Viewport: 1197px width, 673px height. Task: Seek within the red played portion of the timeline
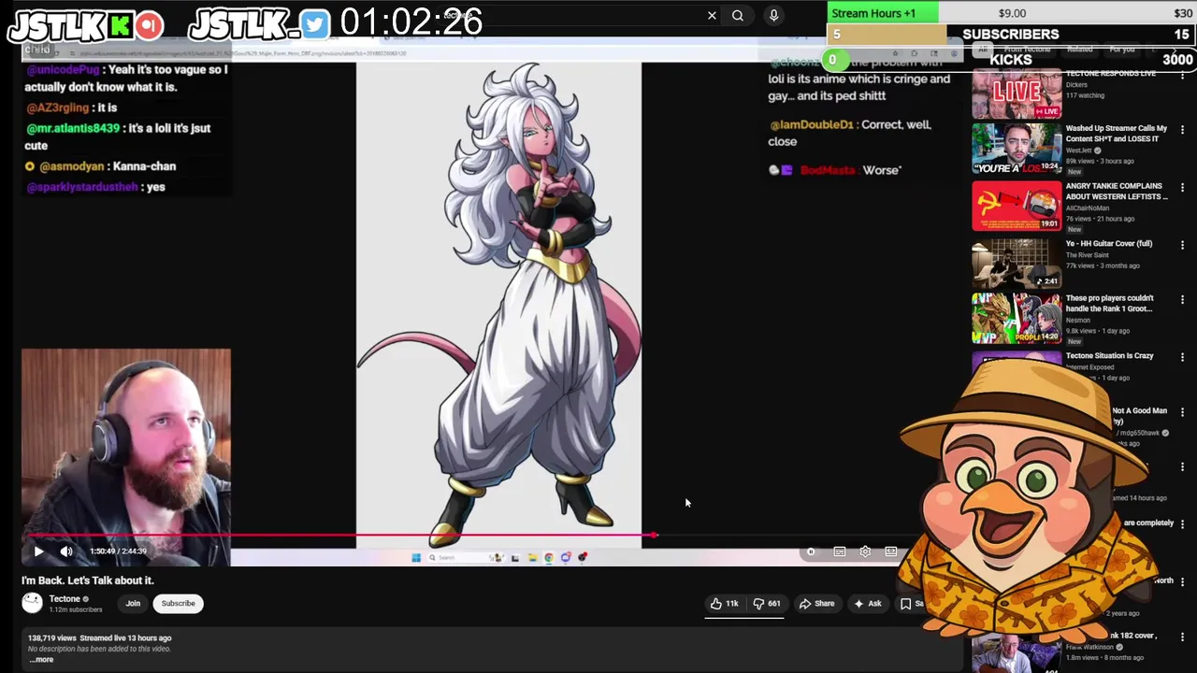[341, 536]
